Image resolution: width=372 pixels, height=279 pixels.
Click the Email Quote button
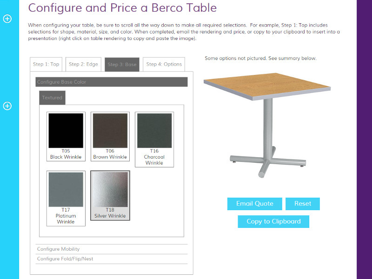255,204
